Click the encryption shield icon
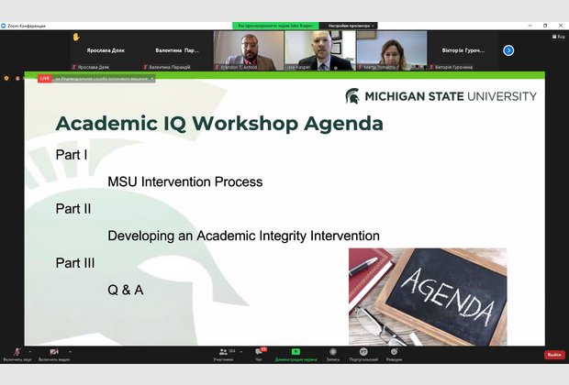The image size is (569, 385). pyautogui.click(x=6, y=79)
